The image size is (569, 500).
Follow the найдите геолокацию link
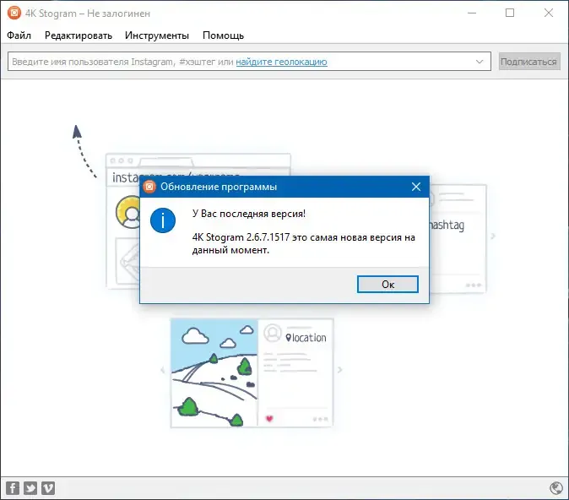pyautogui.click(x=282, y=62)
